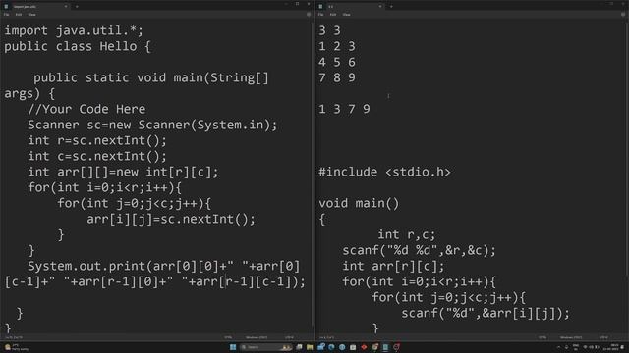This screenshot has width=629, height=353.
Task: Show hidden system tray icons
Action: tap(559, 347)
